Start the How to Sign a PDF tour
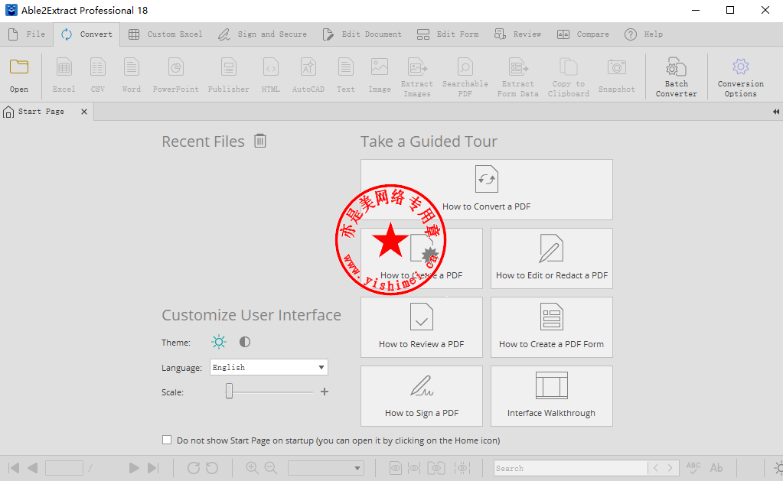This screenshot has width=783, height=481. point(422,396)
